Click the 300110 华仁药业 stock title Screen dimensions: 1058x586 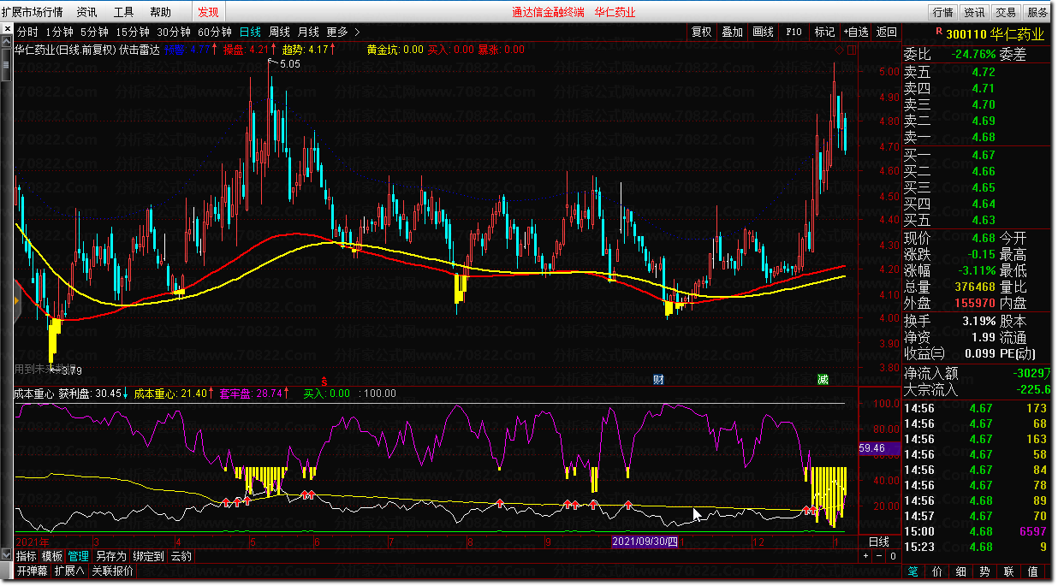click(995, 34)
